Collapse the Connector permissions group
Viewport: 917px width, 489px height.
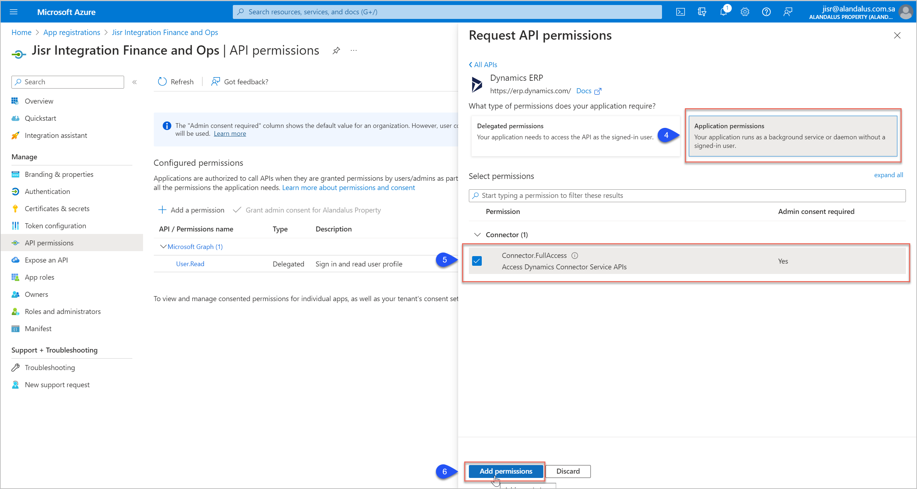pyautogui.click(x=477, y=235)
